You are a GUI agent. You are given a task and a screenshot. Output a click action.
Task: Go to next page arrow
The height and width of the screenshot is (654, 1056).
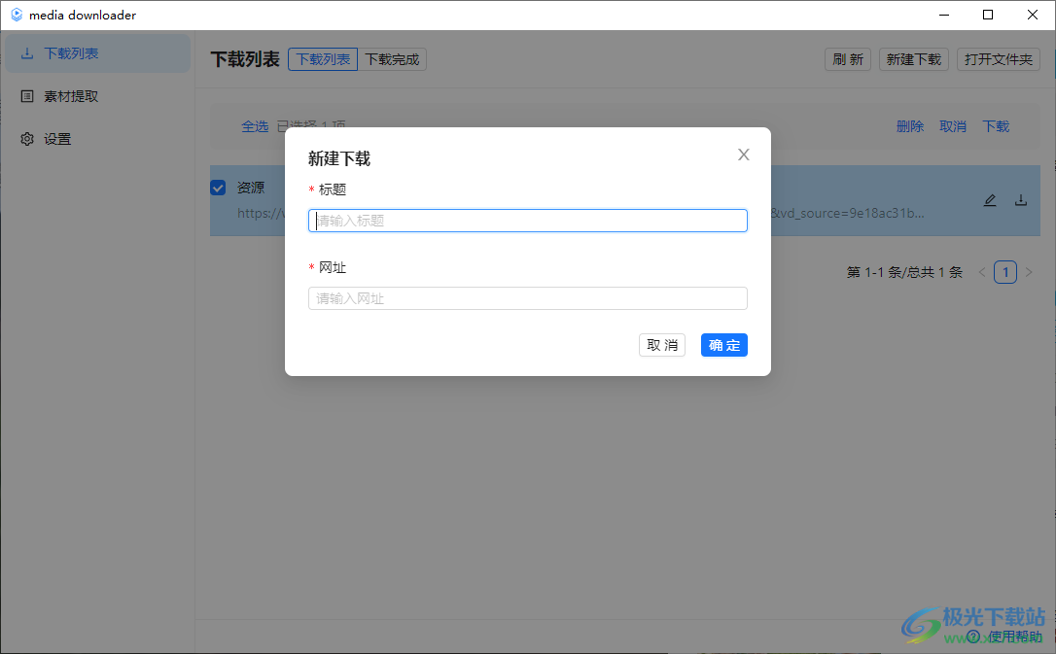pos(1029,272)
